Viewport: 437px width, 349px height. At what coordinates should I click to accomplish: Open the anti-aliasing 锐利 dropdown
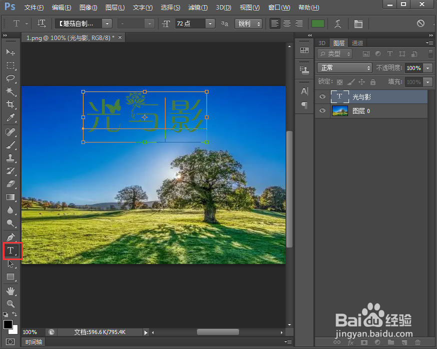click(x=248, y=23)
